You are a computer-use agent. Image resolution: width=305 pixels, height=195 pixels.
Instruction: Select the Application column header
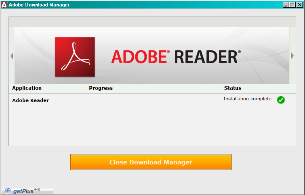[x=27, y=88]
